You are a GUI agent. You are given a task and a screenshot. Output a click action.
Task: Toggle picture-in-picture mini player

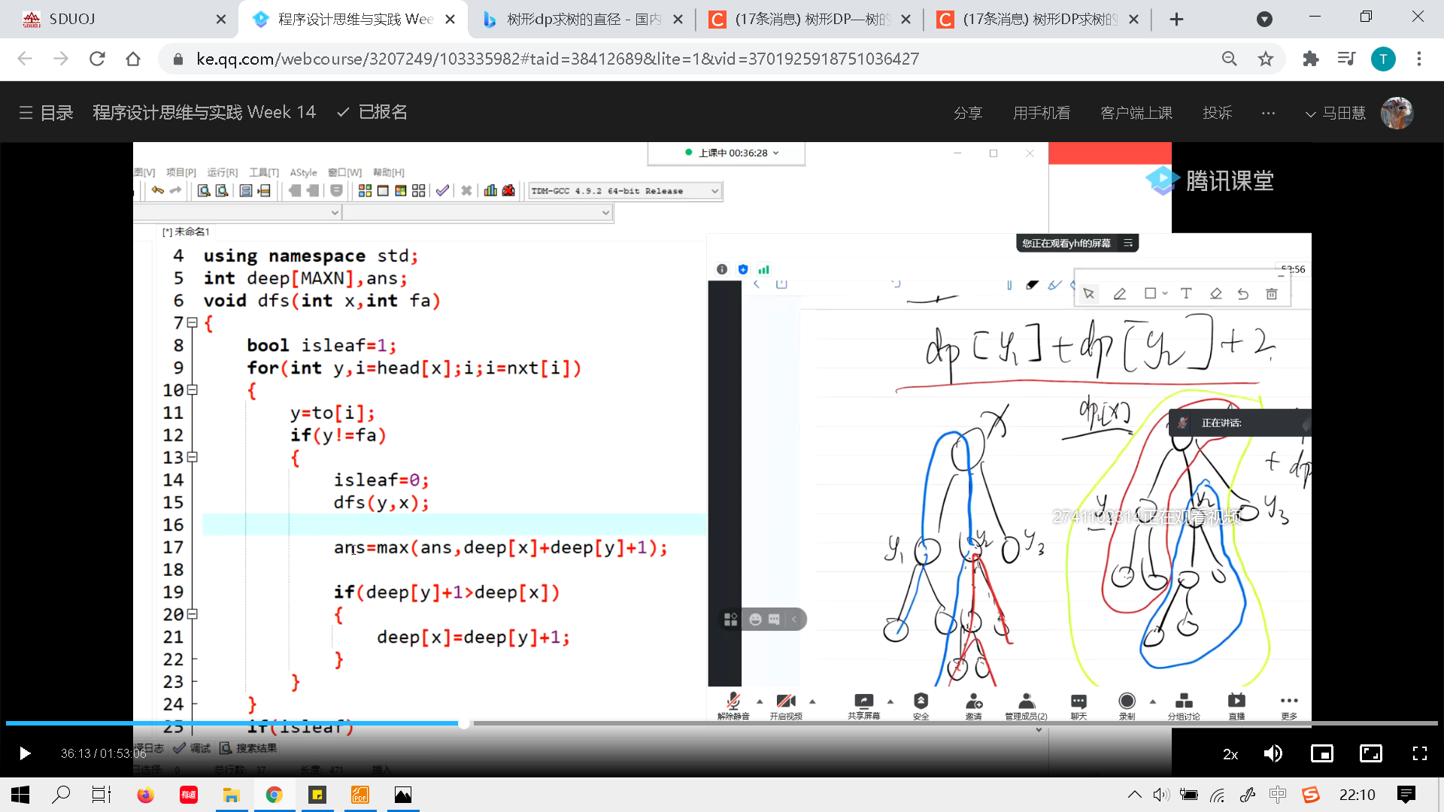coord(1321,753)
